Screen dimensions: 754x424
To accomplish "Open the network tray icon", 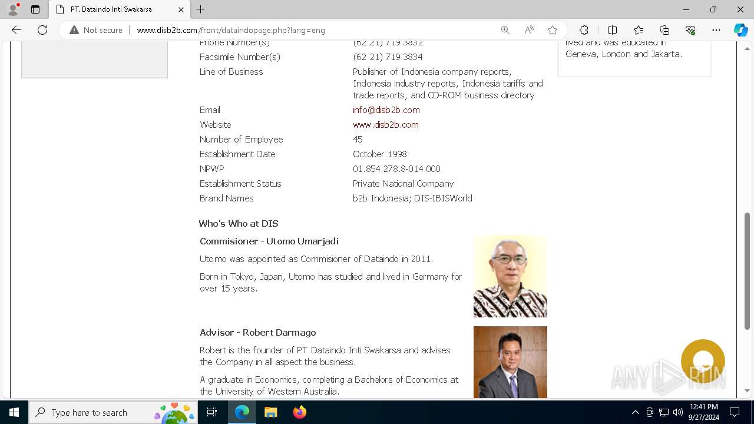I will coord(664,412).
